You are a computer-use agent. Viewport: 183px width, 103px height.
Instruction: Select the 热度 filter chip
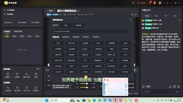(x=22, y=36)
